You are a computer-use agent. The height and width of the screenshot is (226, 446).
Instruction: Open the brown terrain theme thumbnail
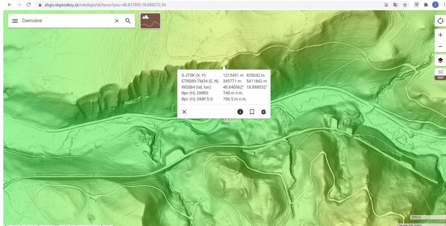[150, 21]
